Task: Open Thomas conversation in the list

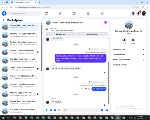Action: coord(20,77)
